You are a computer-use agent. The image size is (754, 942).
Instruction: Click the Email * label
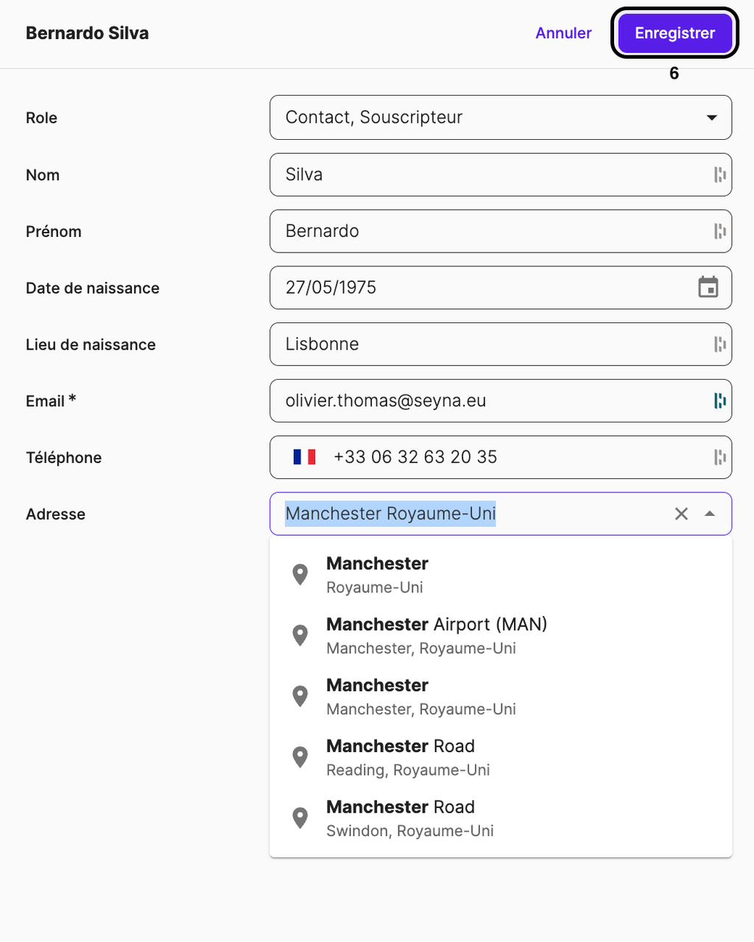point(51,401)
